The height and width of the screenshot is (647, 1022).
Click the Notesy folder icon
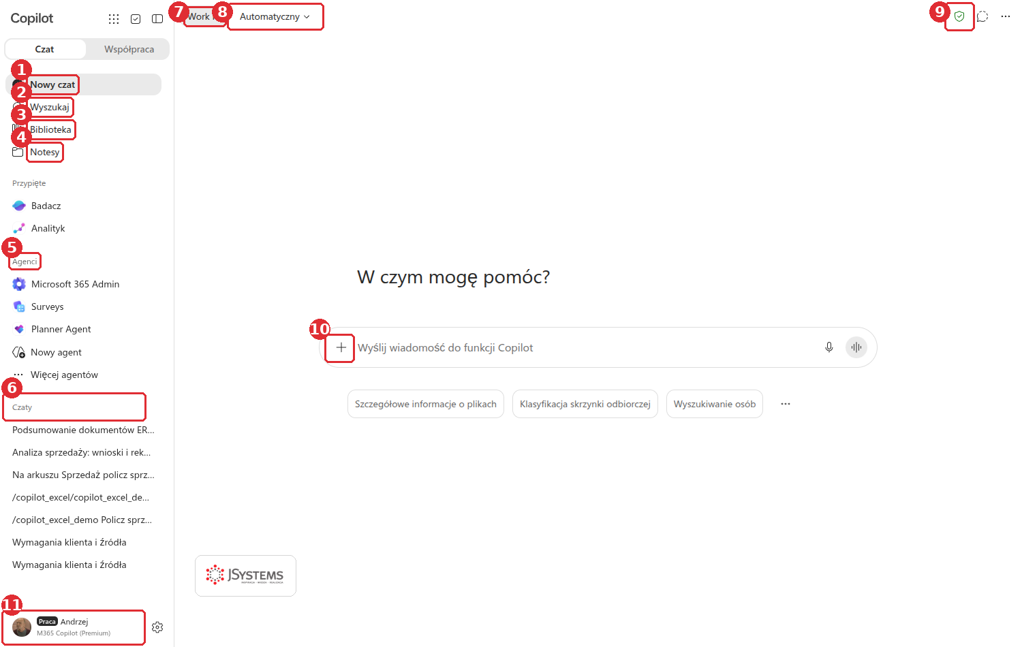click(18, 152)
